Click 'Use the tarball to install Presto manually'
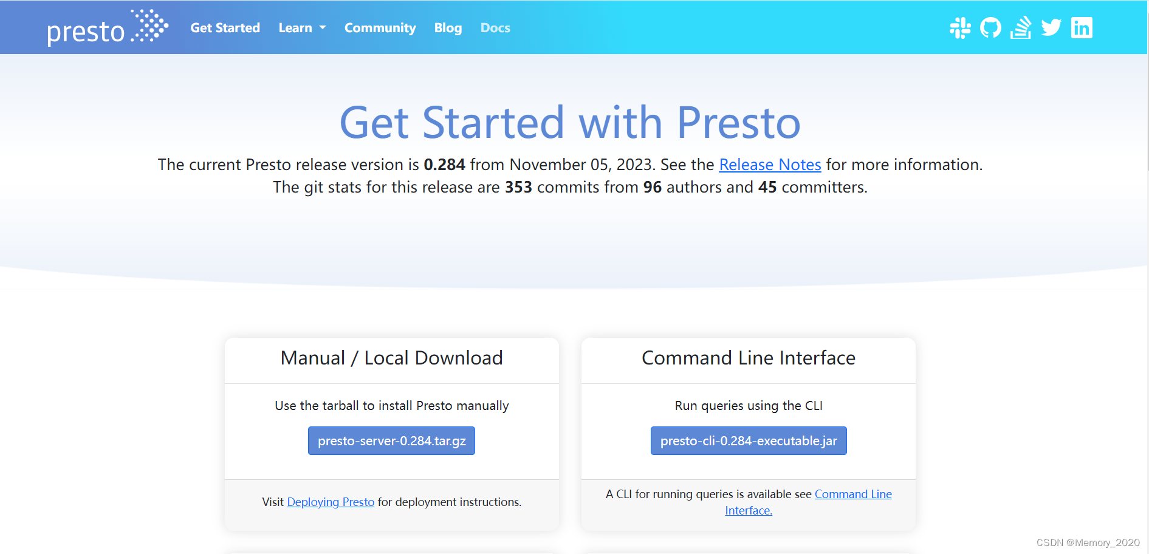This screenshot has height=554, width=1149. 391,406
